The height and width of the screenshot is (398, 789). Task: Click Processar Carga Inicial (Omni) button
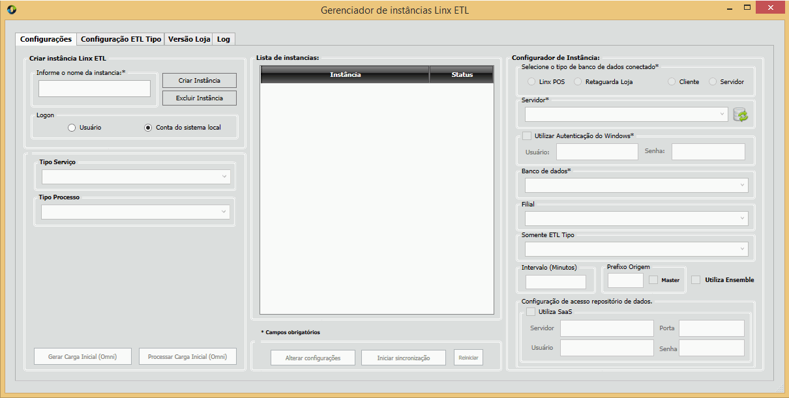187,356
